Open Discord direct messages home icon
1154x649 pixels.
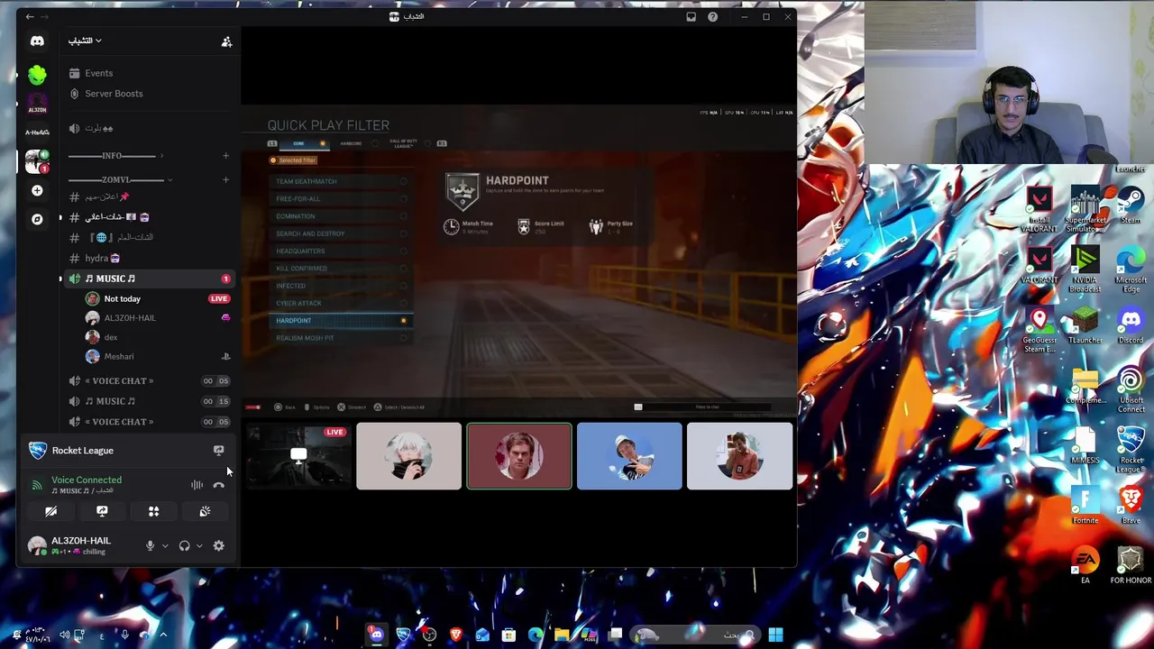click(37, 41)
